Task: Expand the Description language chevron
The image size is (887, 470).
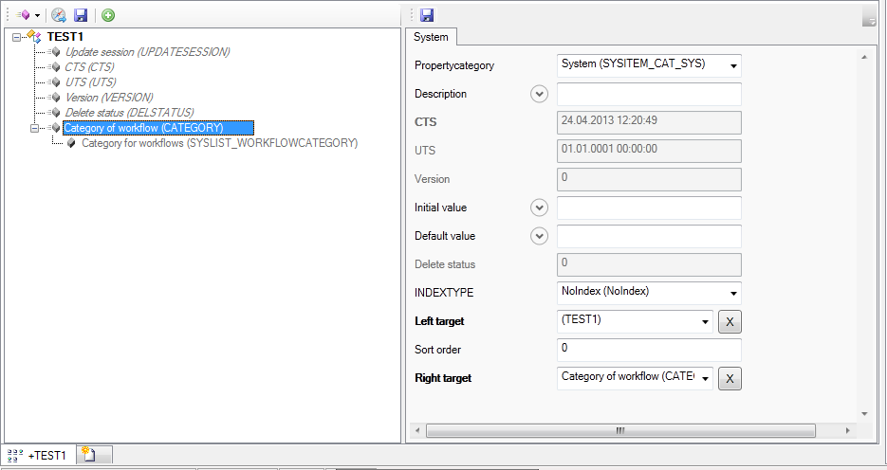Action: (539, 94)
